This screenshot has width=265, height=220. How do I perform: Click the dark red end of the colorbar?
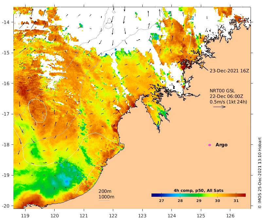[244, 195]
